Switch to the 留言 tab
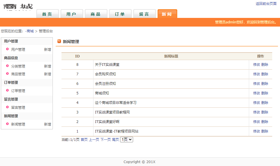The image size is (280, 166). 145,14
